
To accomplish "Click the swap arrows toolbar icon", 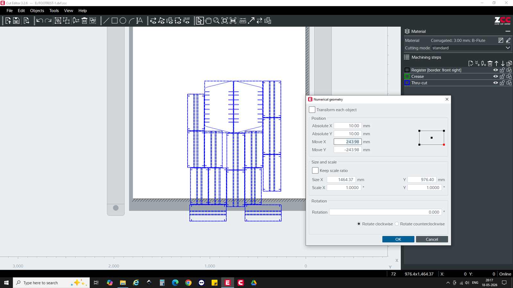I will pyautogui.click(x=259, y=21).
